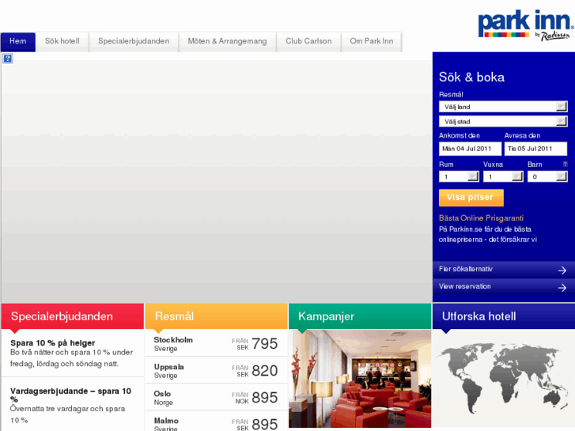Expand the Välj land dropdown
575x431 pixels.
pos(503,107)
